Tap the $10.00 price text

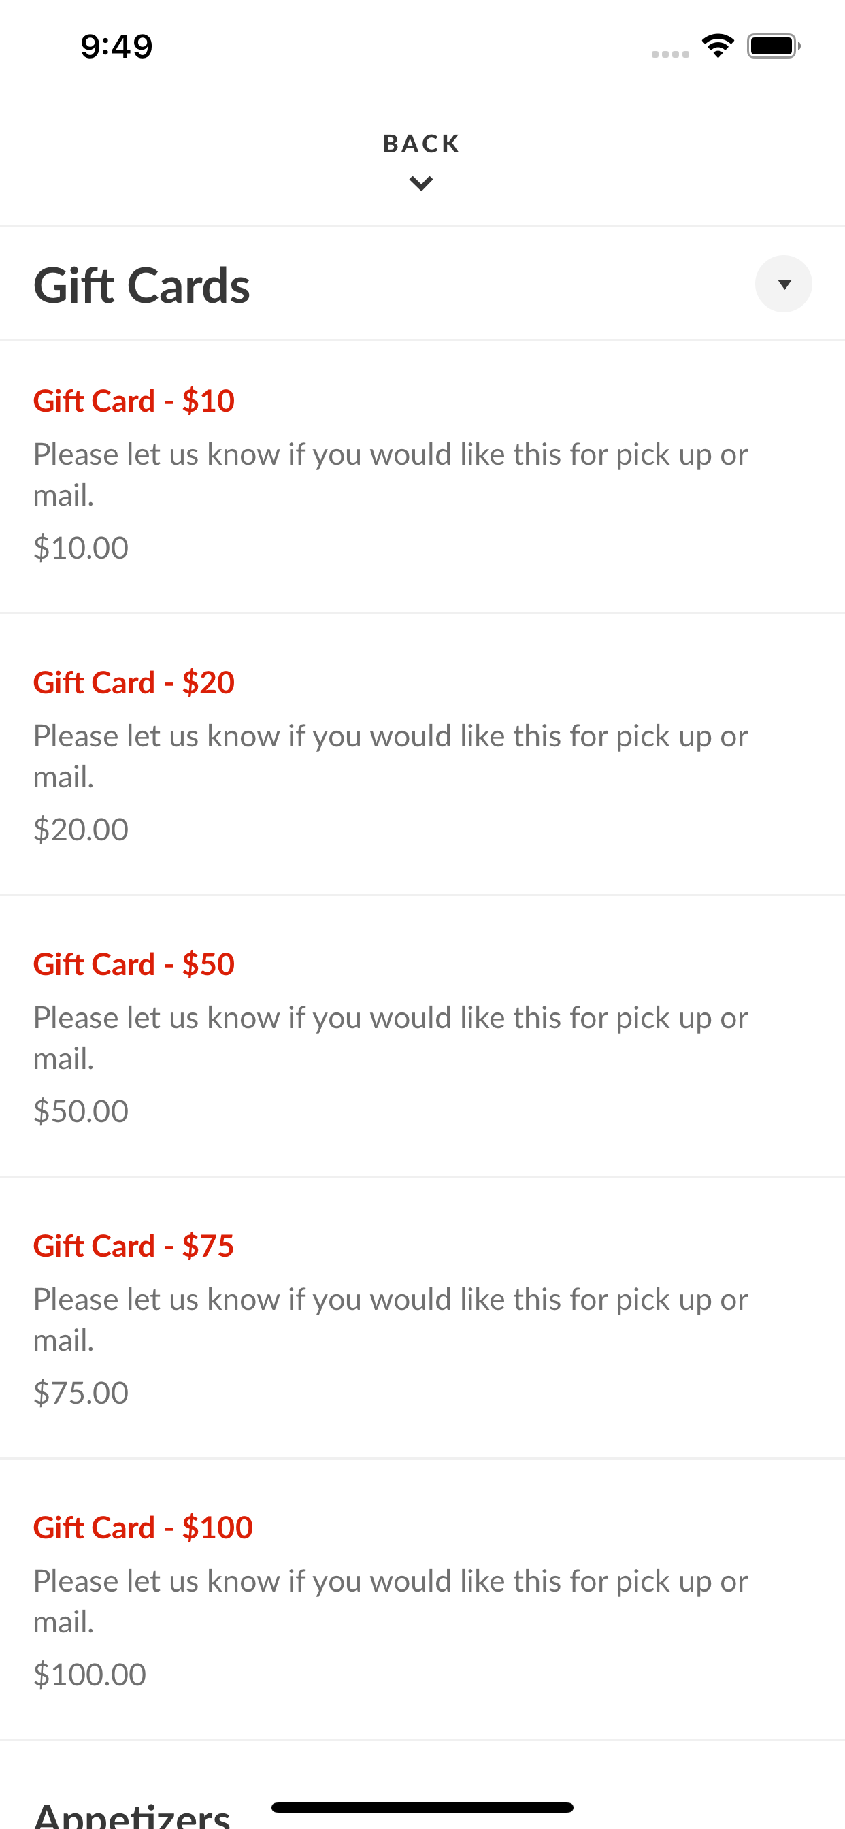[x=81, y=548]
